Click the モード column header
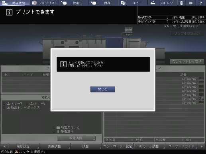 point(28,75)
